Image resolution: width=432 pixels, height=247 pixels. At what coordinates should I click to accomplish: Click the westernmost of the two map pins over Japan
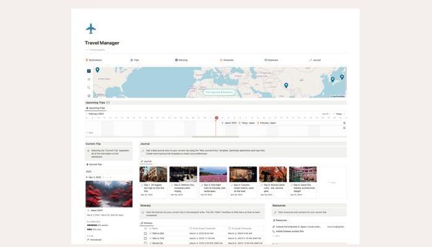tap(333, 80)
